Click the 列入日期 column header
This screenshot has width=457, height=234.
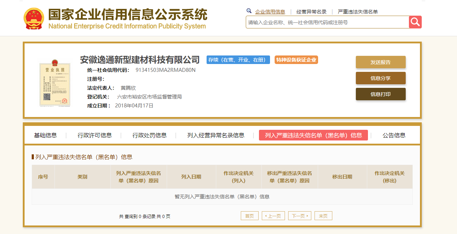[191, 177]
